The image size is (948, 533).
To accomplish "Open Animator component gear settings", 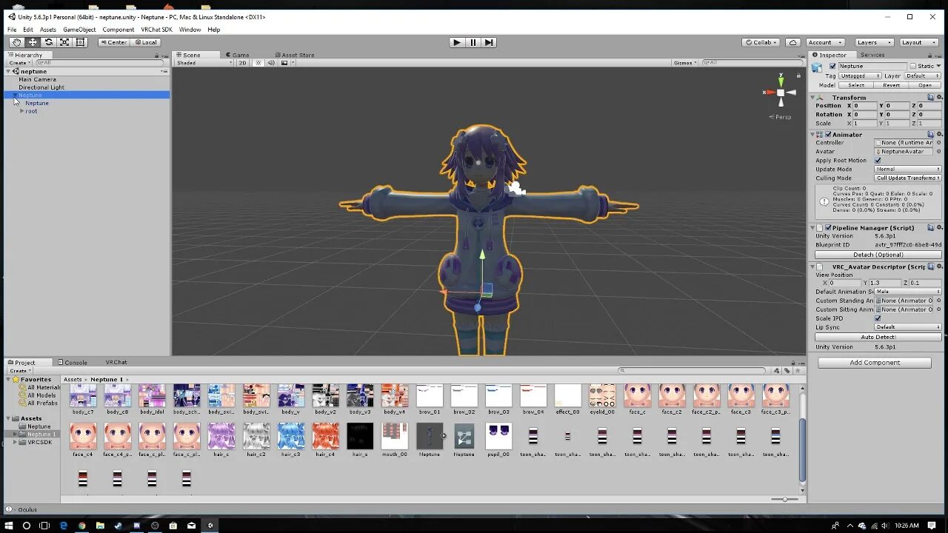I will pyautogui.click(x=939, y=135).
